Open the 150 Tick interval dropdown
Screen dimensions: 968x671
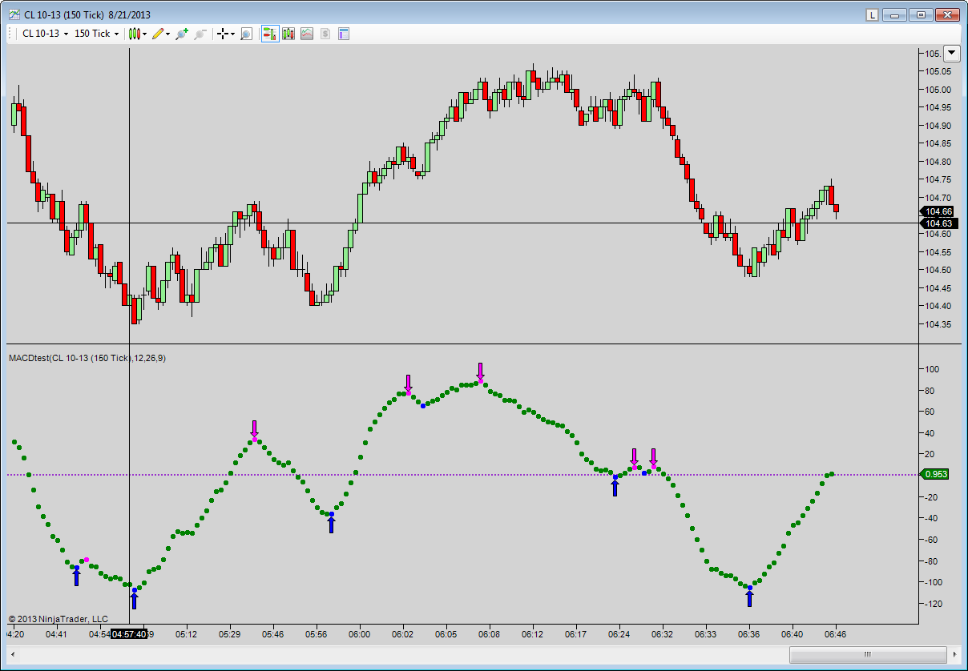point(96,34)
